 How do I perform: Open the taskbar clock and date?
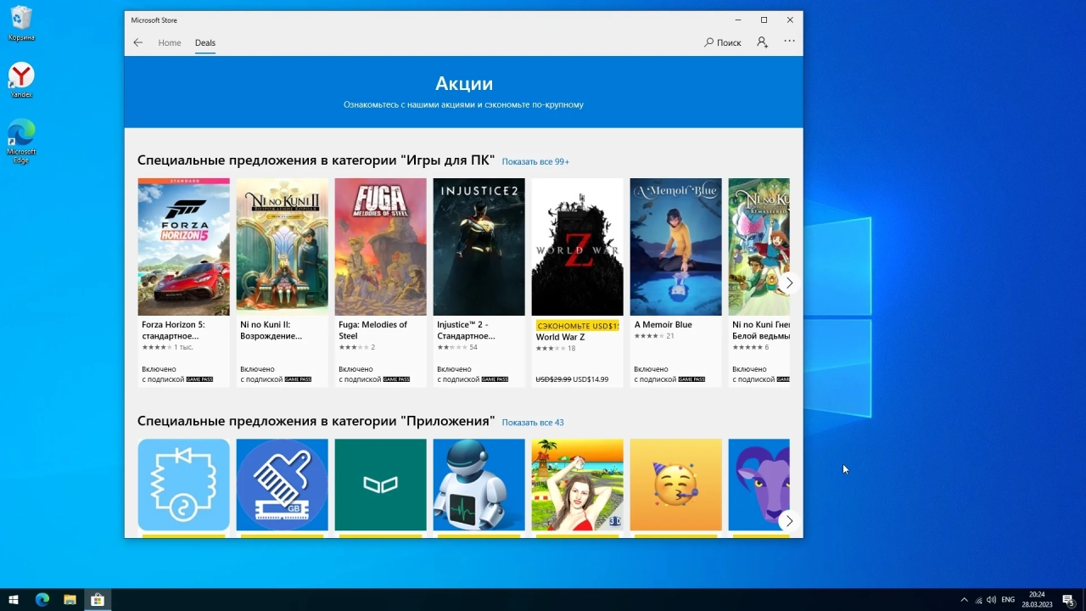(x=1037, y=600)
